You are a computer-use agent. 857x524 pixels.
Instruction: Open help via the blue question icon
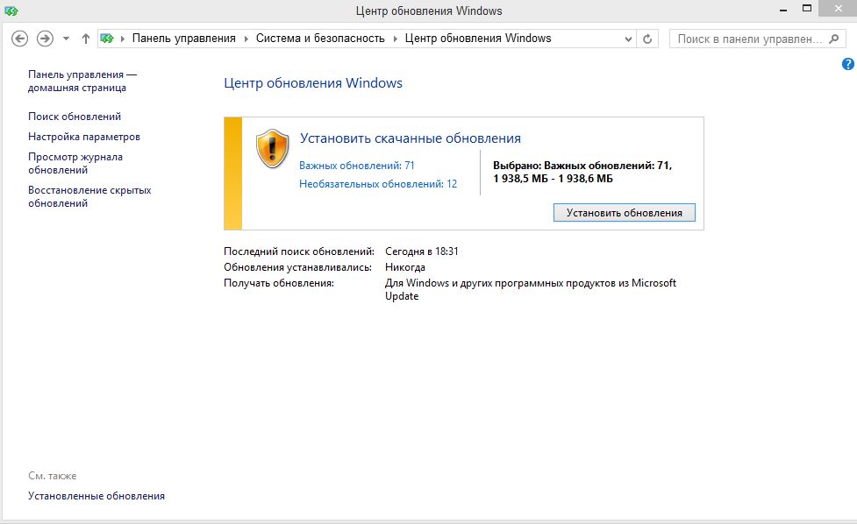tap(847, 64)
